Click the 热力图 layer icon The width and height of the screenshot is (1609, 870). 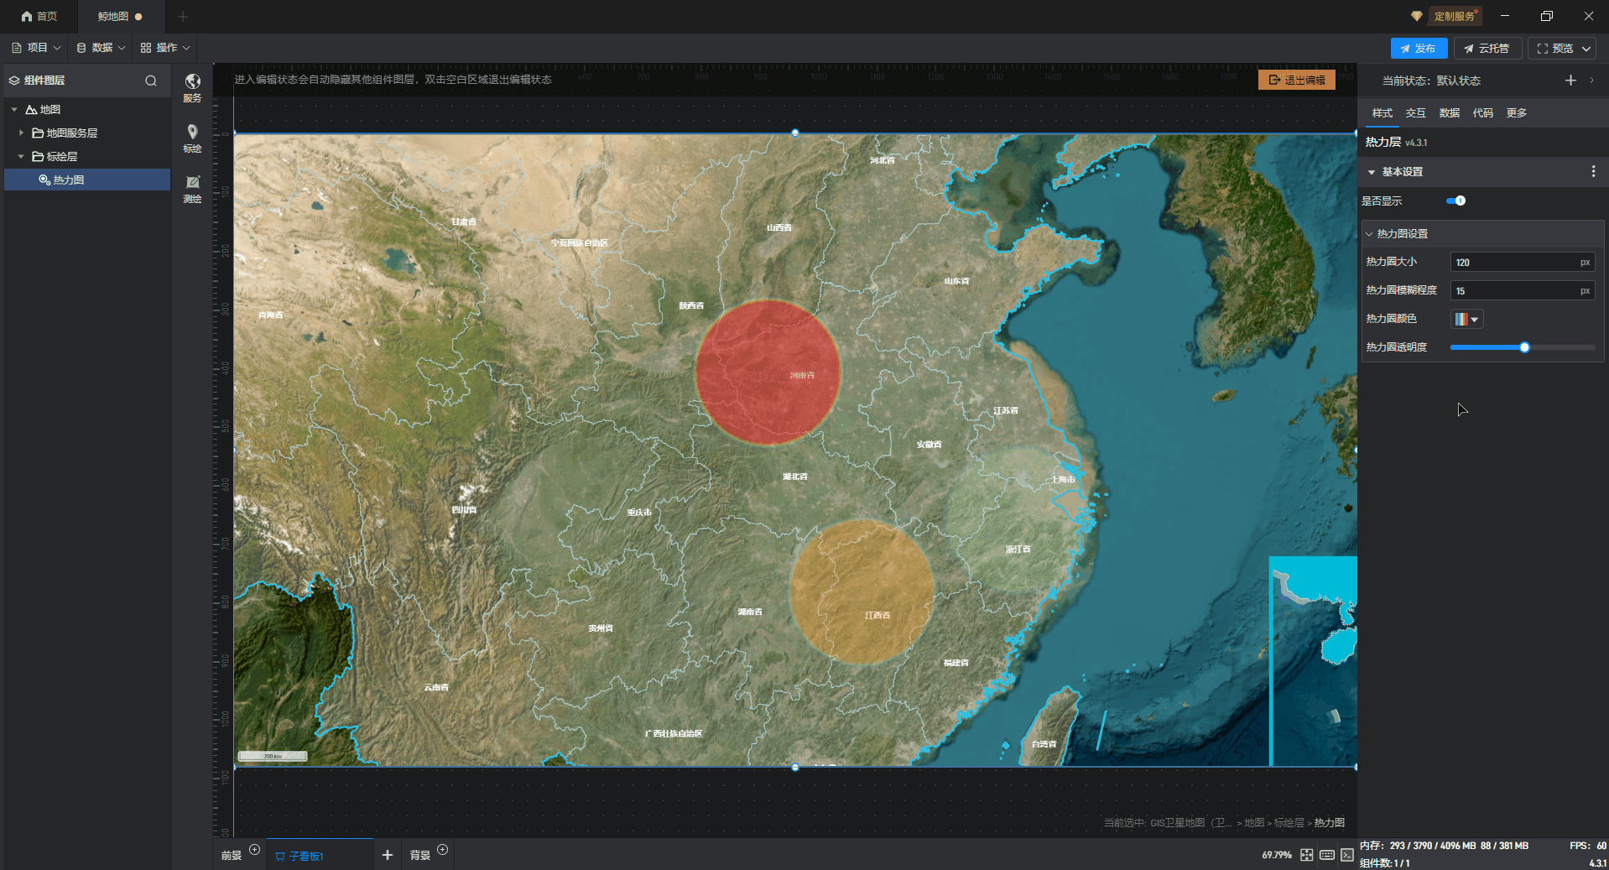(44, 180)
